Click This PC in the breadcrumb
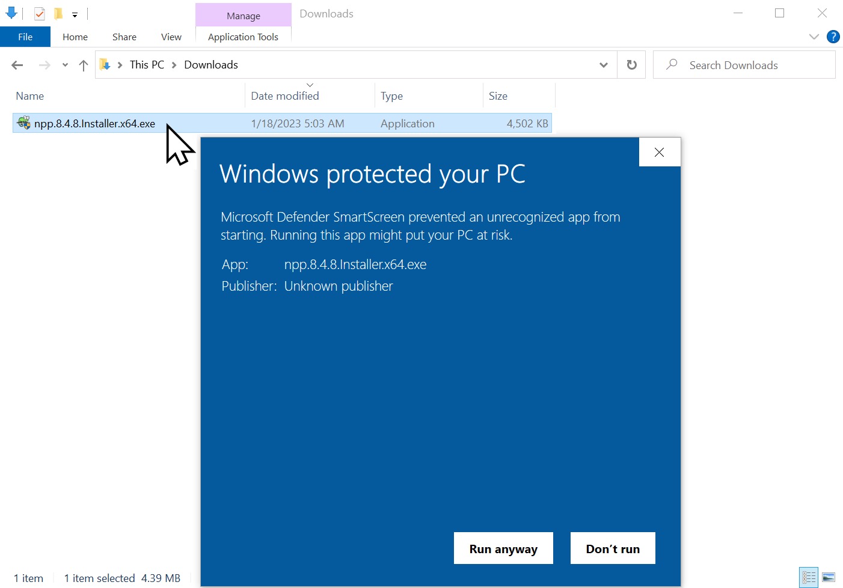Image resolution: width=843 pixels, height=588 pixels. click(x=147, y=64)
